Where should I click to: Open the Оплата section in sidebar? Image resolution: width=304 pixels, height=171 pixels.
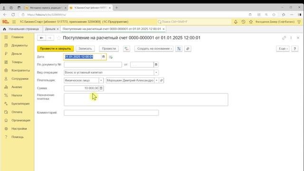tap(17, 112)
